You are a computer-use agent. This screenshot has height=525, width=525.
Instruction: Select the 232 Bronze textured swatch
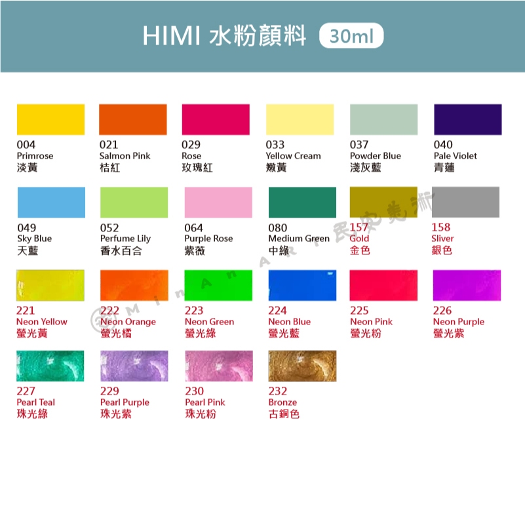coord(302,366)
